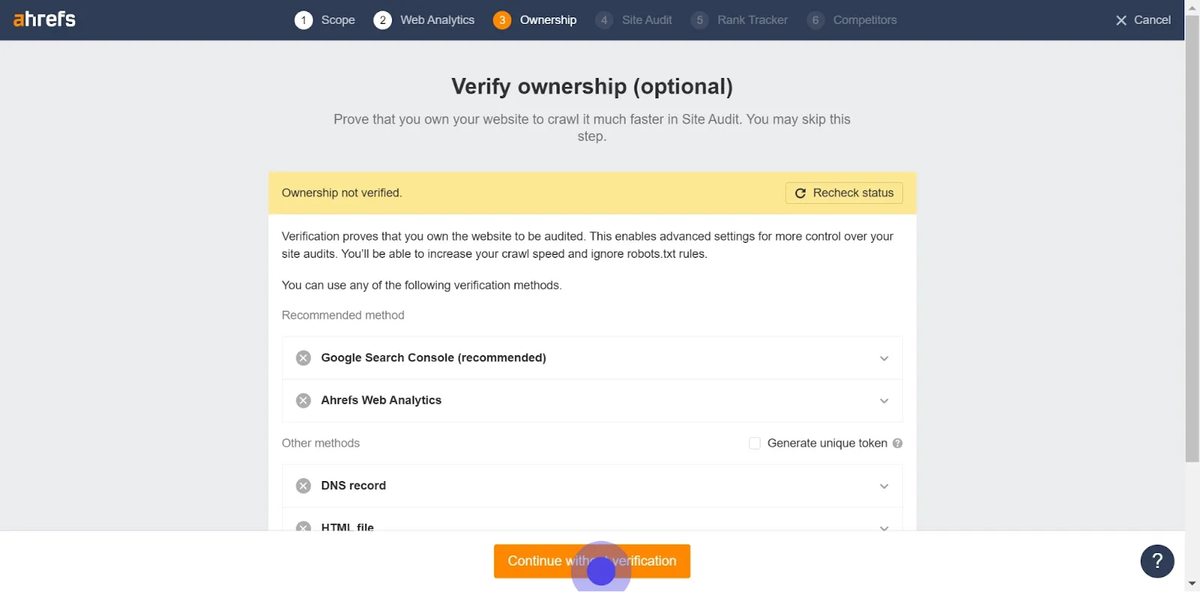Click Google Search Console (recommended) label
The image size is (1200, 592).
click(433, 358)
